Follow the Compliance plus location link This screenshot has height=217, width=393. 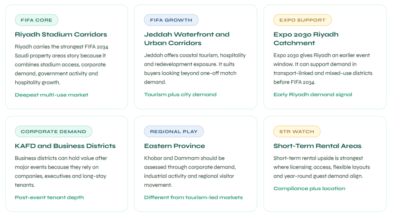coord(309,189)
